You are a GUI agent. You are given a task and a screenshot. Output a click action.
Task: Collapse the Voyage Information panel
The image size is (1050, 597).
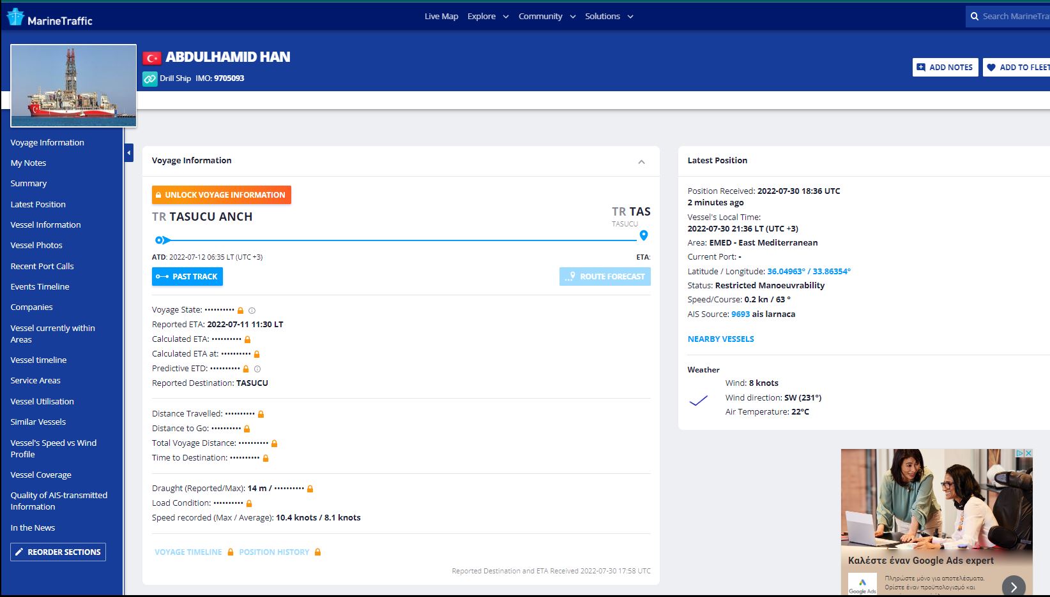pyautogui.click(x=641, y=162)
